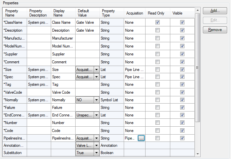The height and width of the screenshot is (159, 231).
Task: Open Spec row default value dropdown
Action: point(96,77)
